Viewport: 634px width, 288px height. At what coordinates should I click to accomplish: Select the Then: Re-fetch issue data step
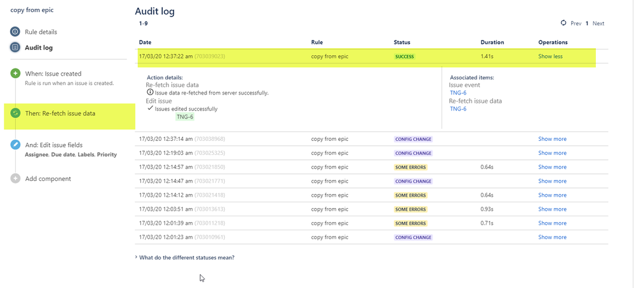pyautogui.click(x=60, y=114)
